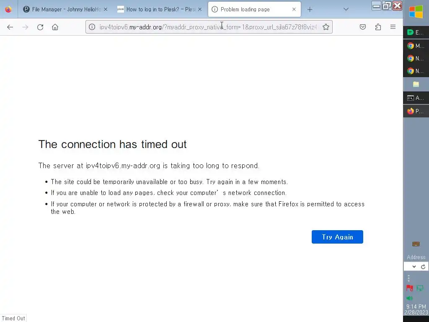Open the Firefox P... taskbar item
Screen dimensions: 429x322
[x=416, y=111]
